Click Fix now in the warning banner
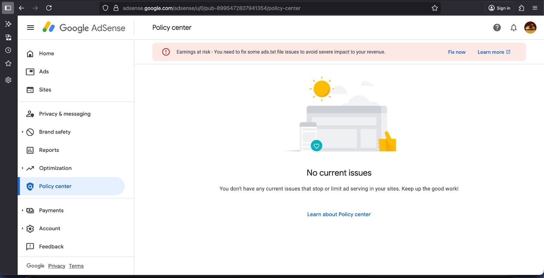This screenshot has height=278, width=544. click(x=457, y=52)
